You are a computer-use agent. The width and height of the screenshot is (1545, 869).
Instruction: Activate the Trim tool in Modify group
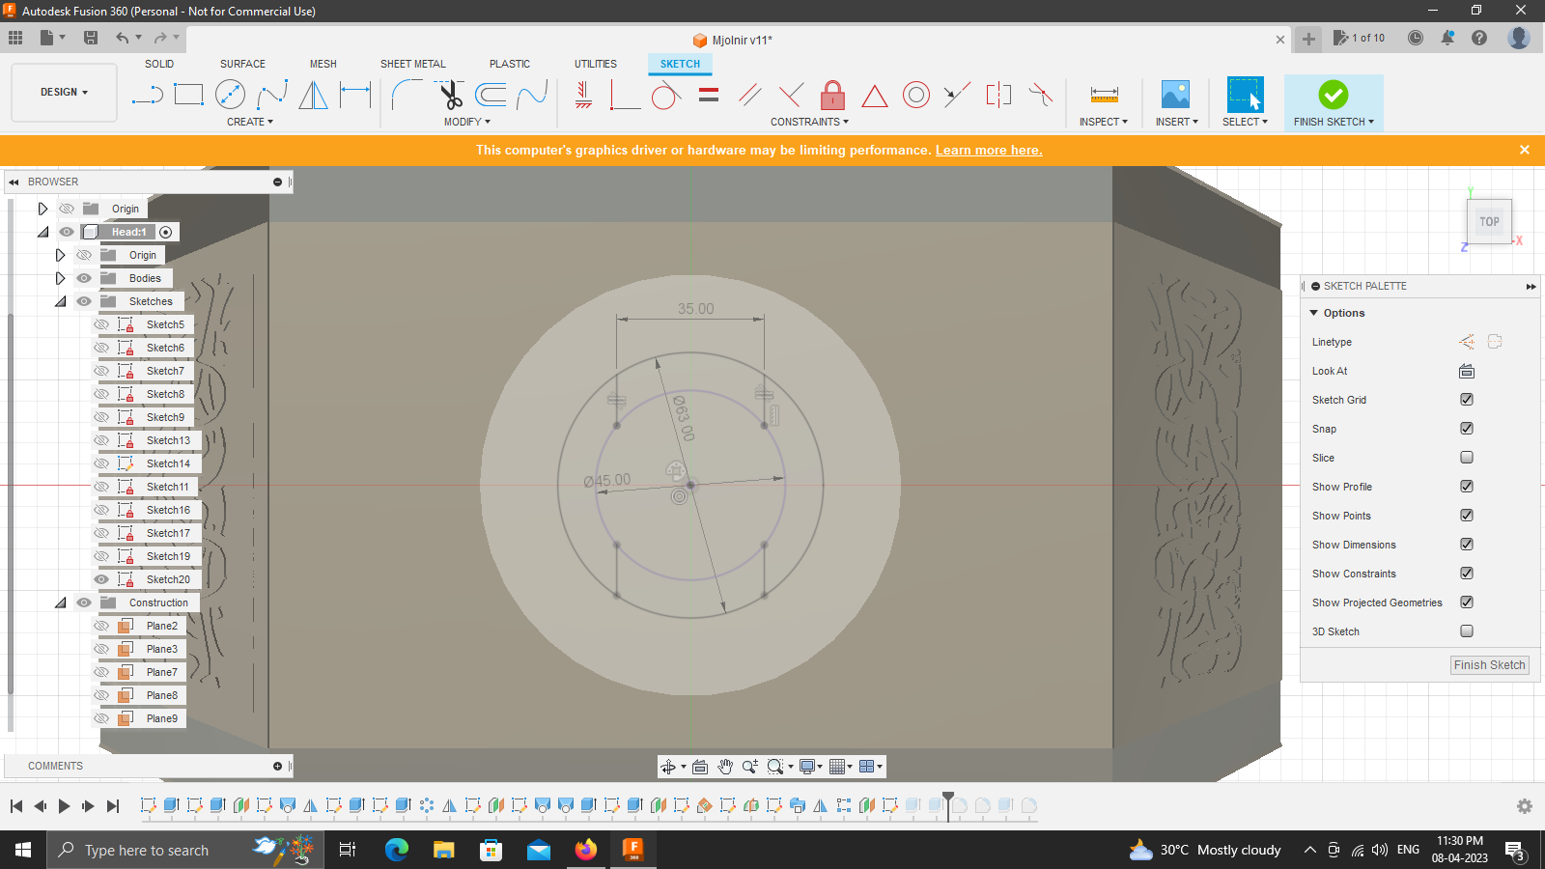449,95
